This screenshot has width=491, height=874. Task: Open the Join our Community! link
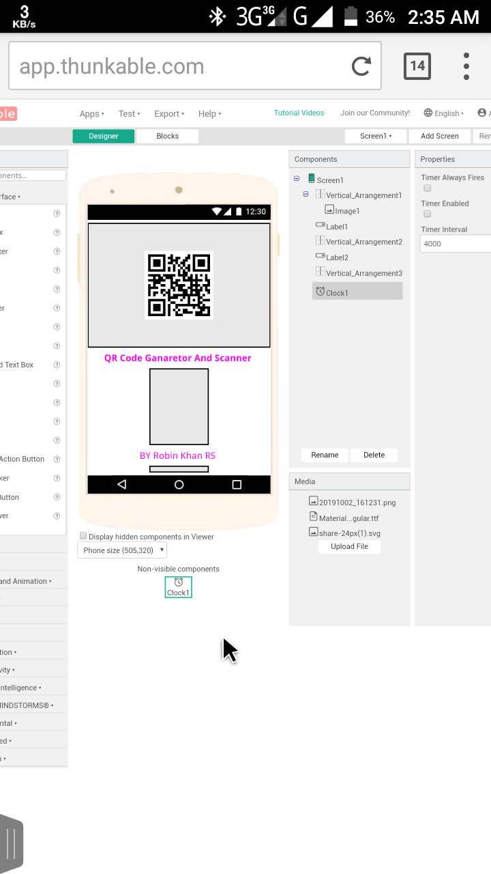(375, 113)
